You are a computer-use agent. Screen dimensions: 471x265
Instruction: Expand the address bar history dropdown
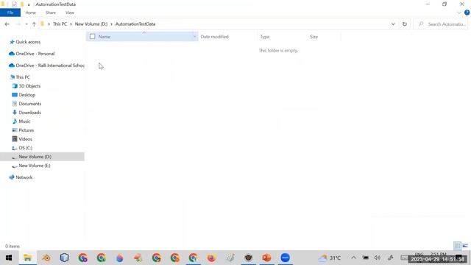(393, 24)
